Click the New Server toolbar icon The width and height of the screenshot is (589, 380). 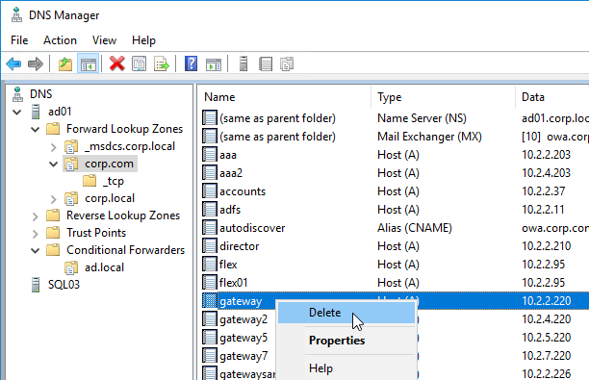(x=243, y=63)
